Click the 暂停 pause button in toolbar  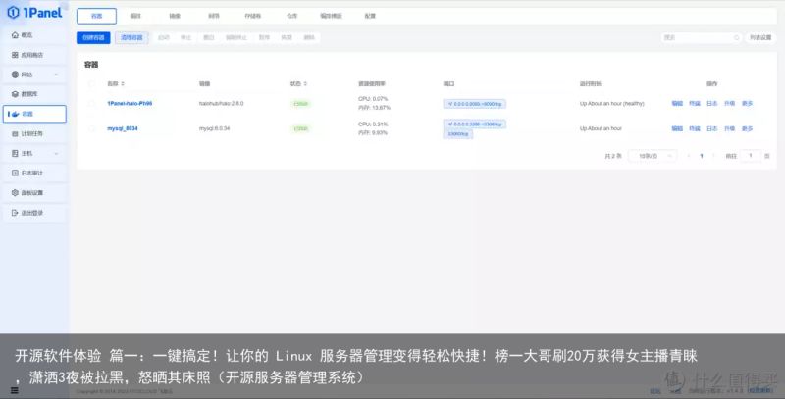(264, 37)
